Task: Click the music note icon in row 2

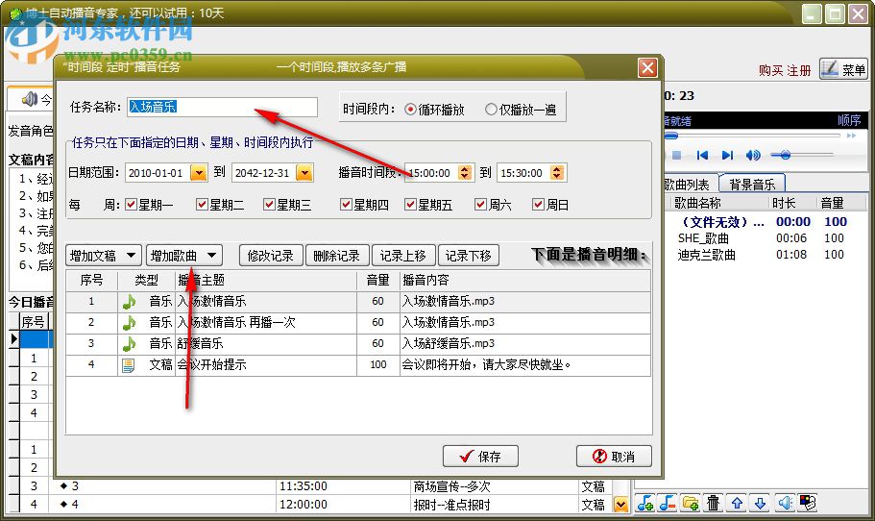Action: coord(129,323)
